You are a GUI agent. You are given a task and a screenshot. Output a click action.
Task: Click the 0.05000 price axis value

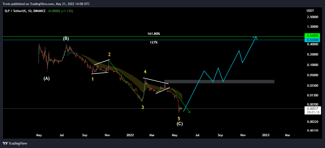coord(312,75)
